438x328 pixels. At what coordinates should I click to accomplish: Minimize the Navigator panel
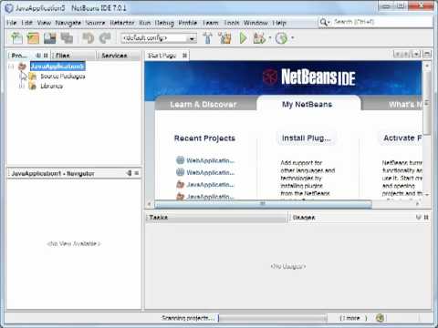click(x=130, y=173)
